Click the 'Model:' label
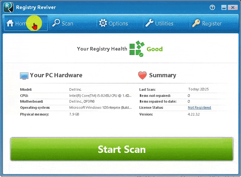This screenshot has height=177, width=241. coord(26,89)
